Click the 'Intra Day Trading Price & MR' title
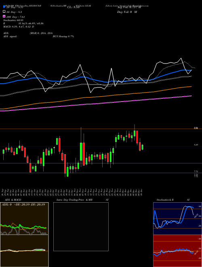Viewport: 202px width, 267px height. [74, 200]
